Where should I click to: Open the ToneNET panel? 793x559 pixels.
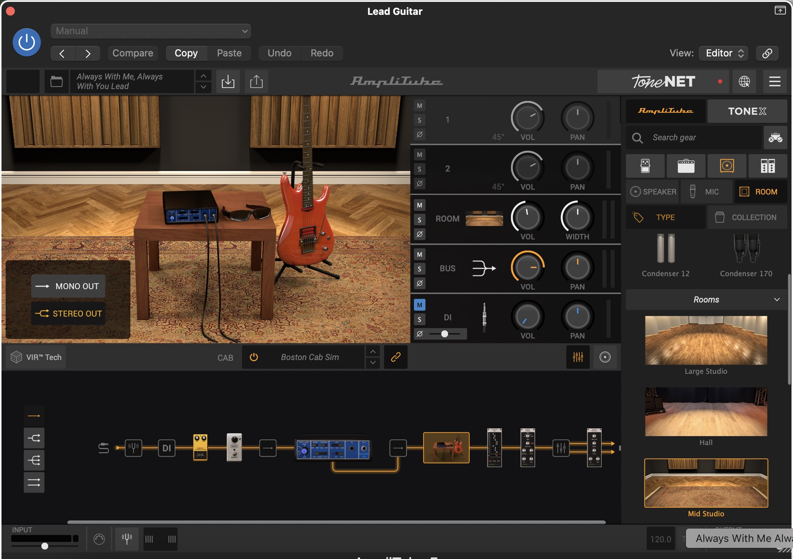click(x=663, y=81)
